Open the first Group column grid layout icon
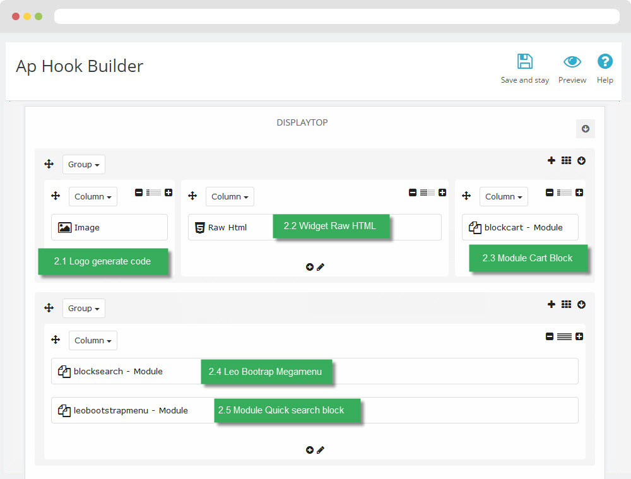631x479 pixels. [566, 160]
